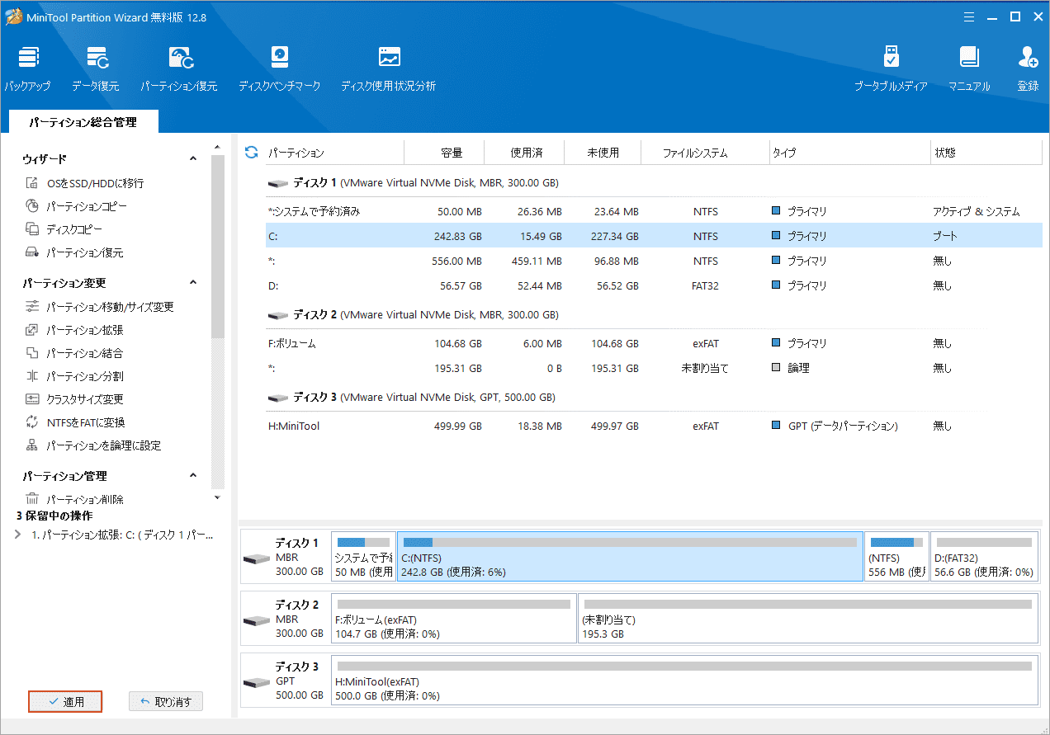
Task: Click the 登録 account icon
Action: coord(1028,69)
